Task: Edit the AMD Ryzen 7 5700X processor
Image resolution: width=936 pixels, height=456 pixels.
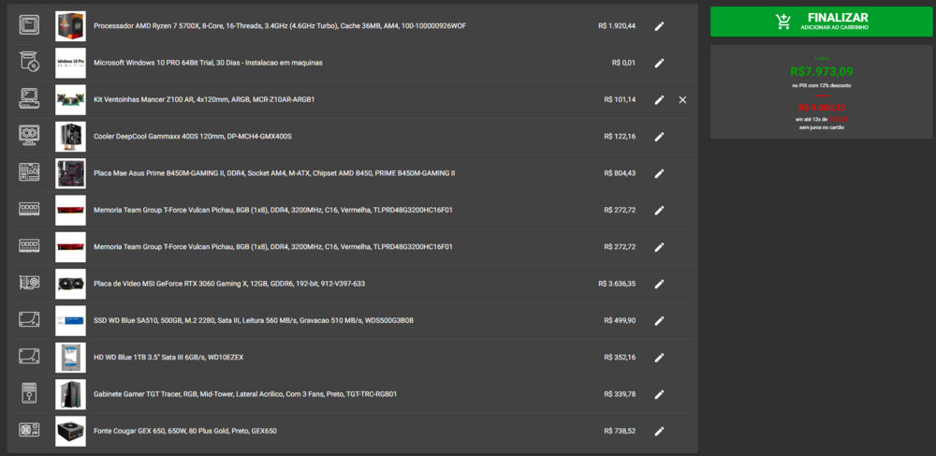Action: point(659,26)
